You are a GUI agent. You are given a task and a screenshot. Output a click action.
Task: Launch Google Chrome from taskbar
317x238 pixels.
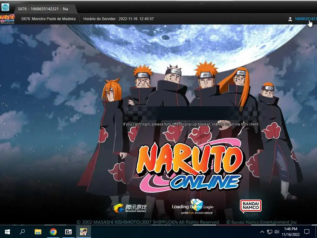click(53, 232)
